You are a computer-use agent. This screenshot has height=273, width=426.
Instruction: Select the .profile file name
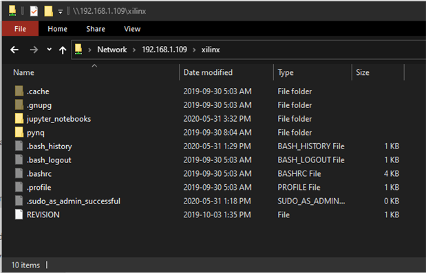pyautogui.click(x=39, y=188)
